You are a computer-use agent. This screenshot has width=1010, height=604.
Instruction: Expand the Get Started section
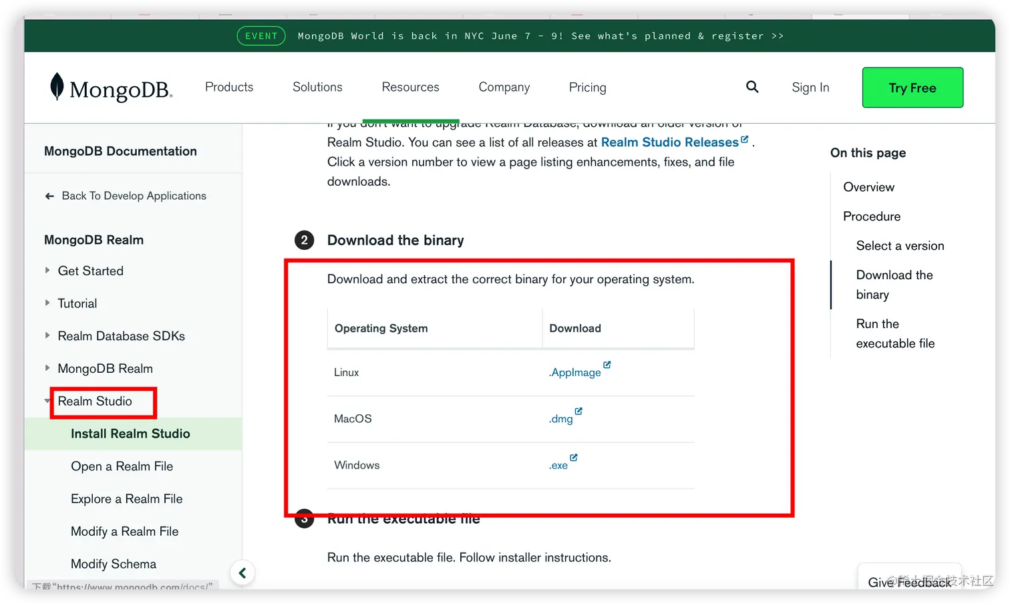tap(47, 271)
